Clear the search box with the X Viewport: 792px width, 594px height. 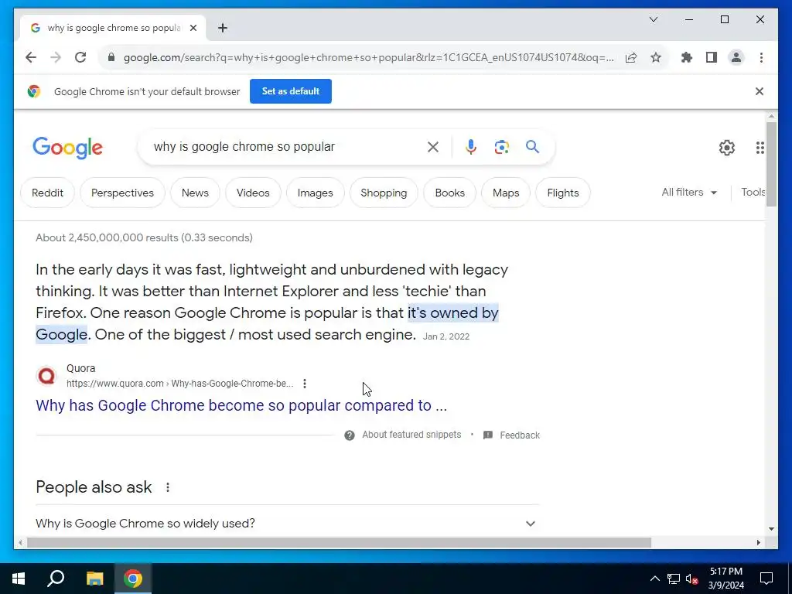coord(433,147)
